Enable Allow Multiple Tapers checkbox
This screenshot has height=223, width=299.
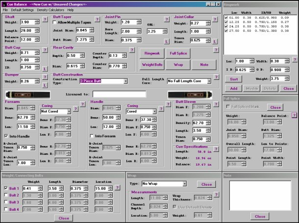[x=55, y=23]
